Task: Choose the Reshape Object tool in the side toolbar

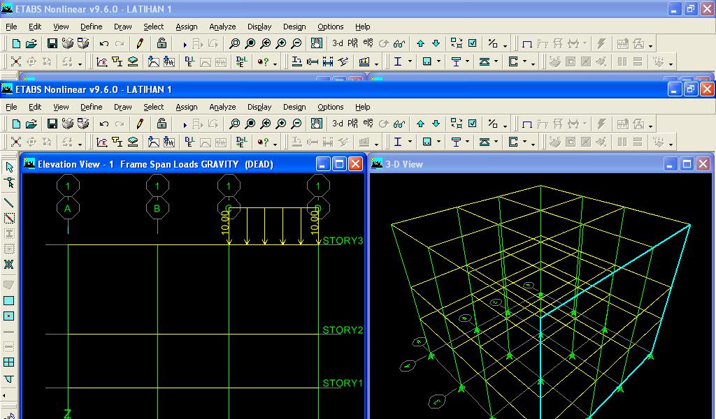Action: point(9,183)
